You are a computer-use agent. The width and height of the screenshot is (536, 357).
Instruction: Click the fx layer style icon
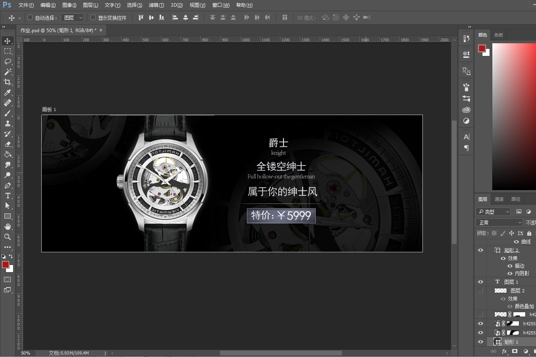click(504, 351)
